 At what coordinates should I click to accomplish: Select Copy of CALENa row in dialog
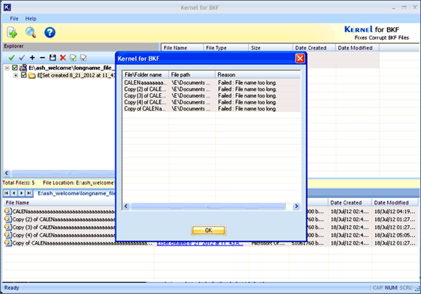211,108
